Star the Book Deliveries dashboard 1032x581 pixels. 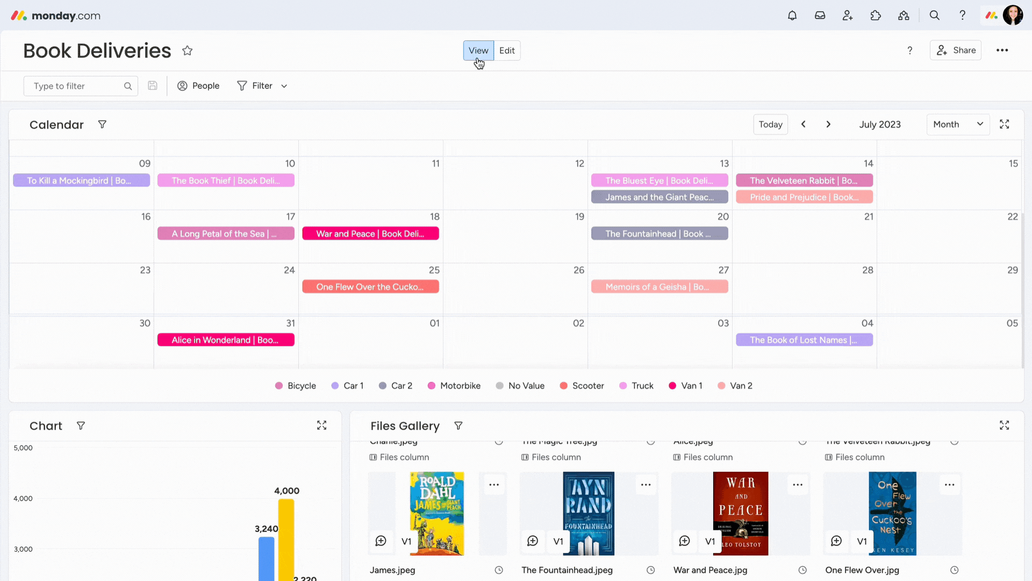pyautogui.click(x=187, y=51)
